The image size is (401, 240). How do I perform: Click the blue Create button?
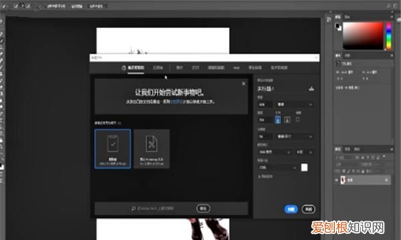pos(291,209)
